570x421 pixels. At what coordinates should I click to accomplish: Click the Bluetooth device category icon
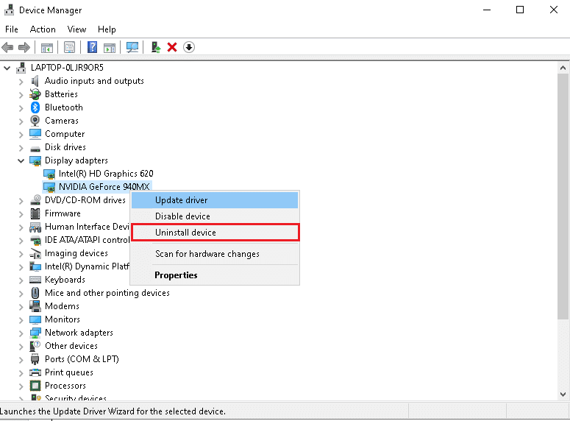click(x=35, y=107)
